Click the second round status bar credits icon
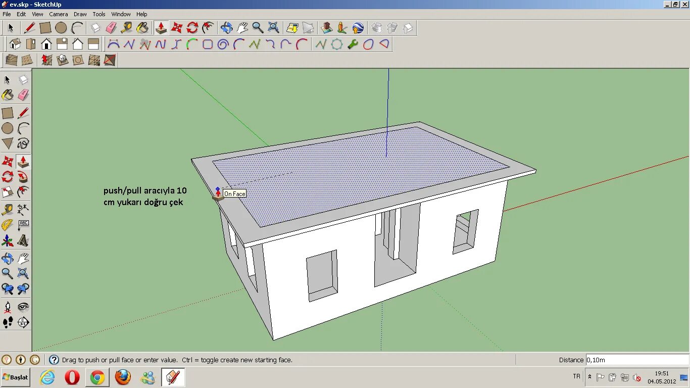The width and height of the screenshot is (690, 388). 21,360
